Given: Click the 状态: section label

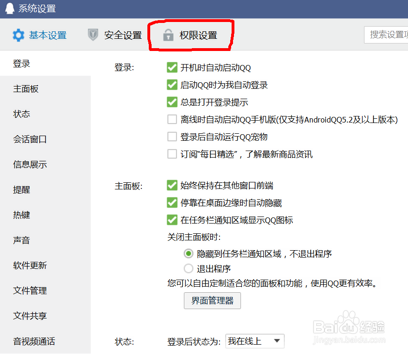Looking at the screenshot, I should [x=124, y=341].
